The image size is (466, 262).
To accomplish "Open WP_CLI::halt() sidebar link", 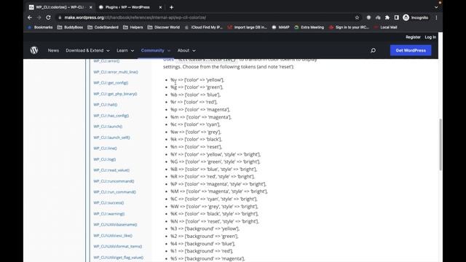I will point(105,105).
